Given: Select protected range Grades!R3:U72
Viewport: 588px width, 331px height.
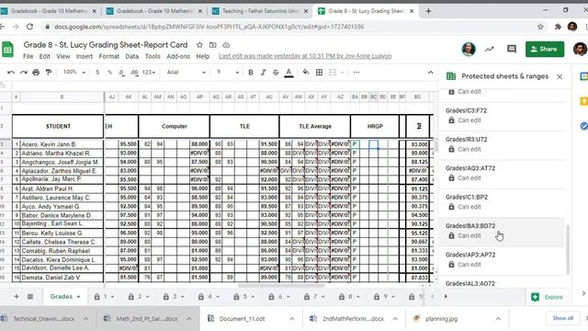Looking at the screenshot, I should point(502,144).
